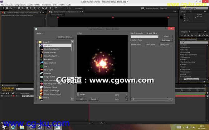The width and height of the screenshot is (209, 130).
Task: Select the Rectangle shape tool
Action: click(27, 8)
